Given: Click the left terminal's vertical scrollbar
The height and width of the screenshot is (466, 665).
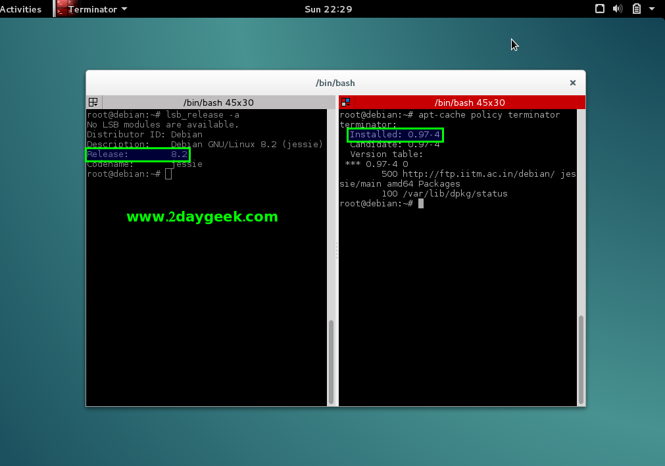Looking at the screenshot, I should [331, 361].
